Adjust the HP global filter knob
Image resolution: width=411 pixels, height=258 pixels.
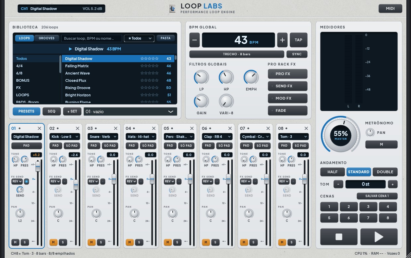pos(226,78)
